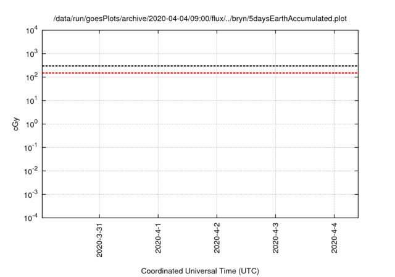Select the y-axis label cGy
Viewport: 395px width, 277px height.
click(x=15, y=124)
